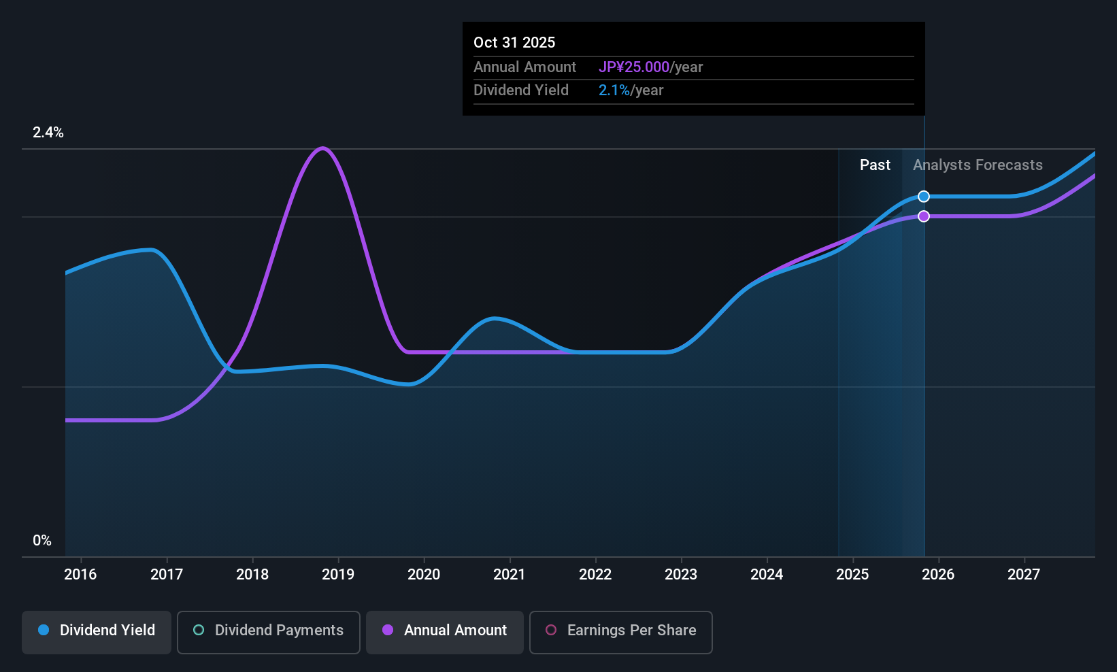Screen dimensions: 1117x672
Task: Toggle the Dividend Yield legend series
Action: click(97, 632)
